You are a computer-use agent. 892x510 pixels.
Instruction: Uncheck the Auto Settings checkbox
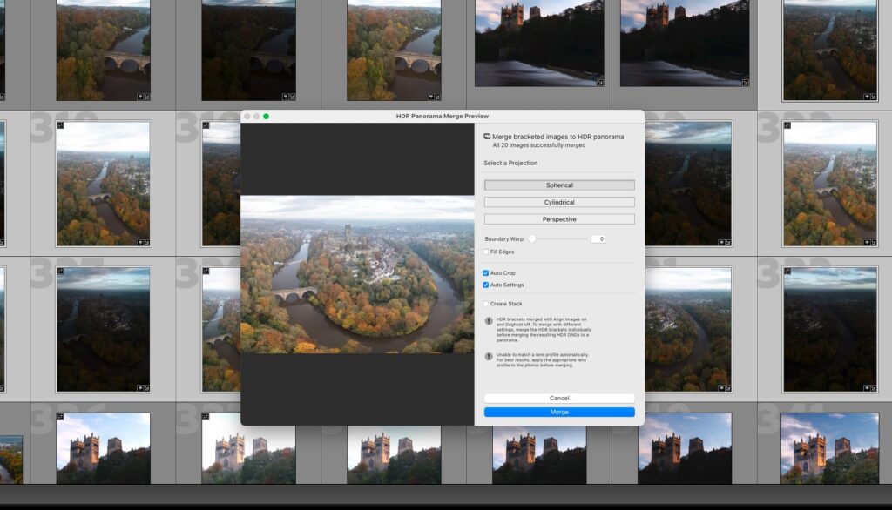(x=486, y=285)
